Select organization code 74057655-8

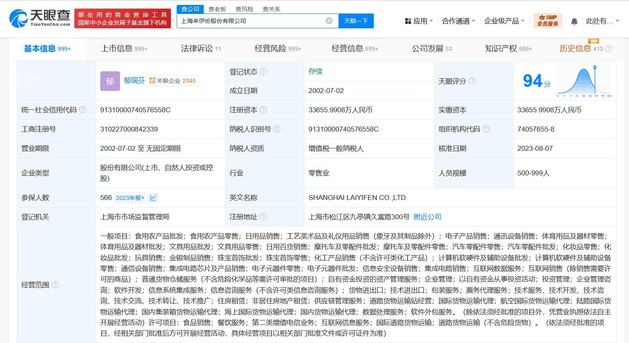(x=536, y=129)
